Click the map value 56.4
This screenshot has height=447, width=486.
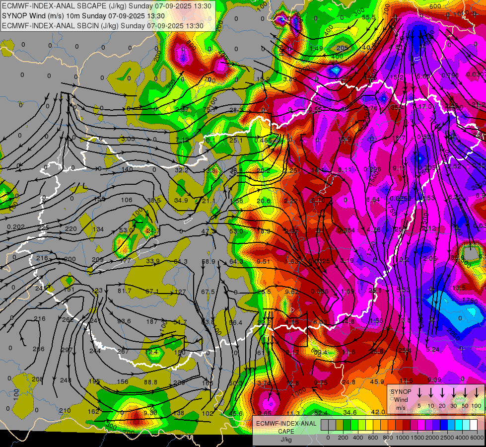[x=236, y=323]
